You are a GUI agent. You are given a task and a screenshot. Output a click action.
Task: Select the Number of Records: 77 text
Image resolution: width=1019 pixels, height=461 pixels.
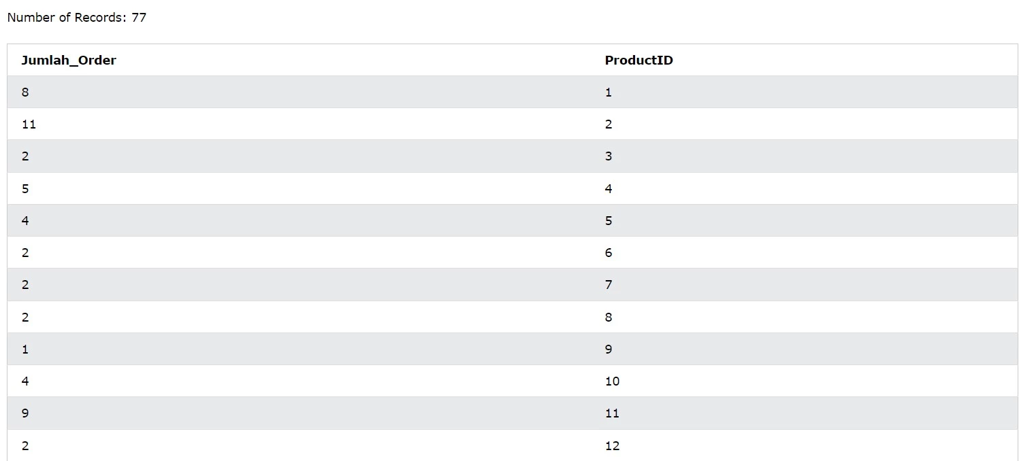coord(77,18)
